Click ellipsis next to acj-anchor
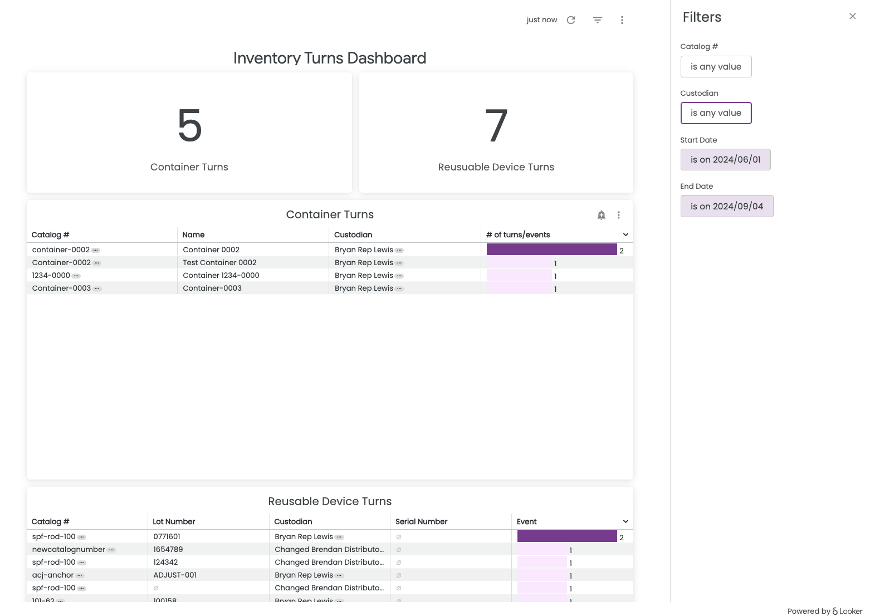The width and height of the screenshot is (870, 616). coord(80,575)
